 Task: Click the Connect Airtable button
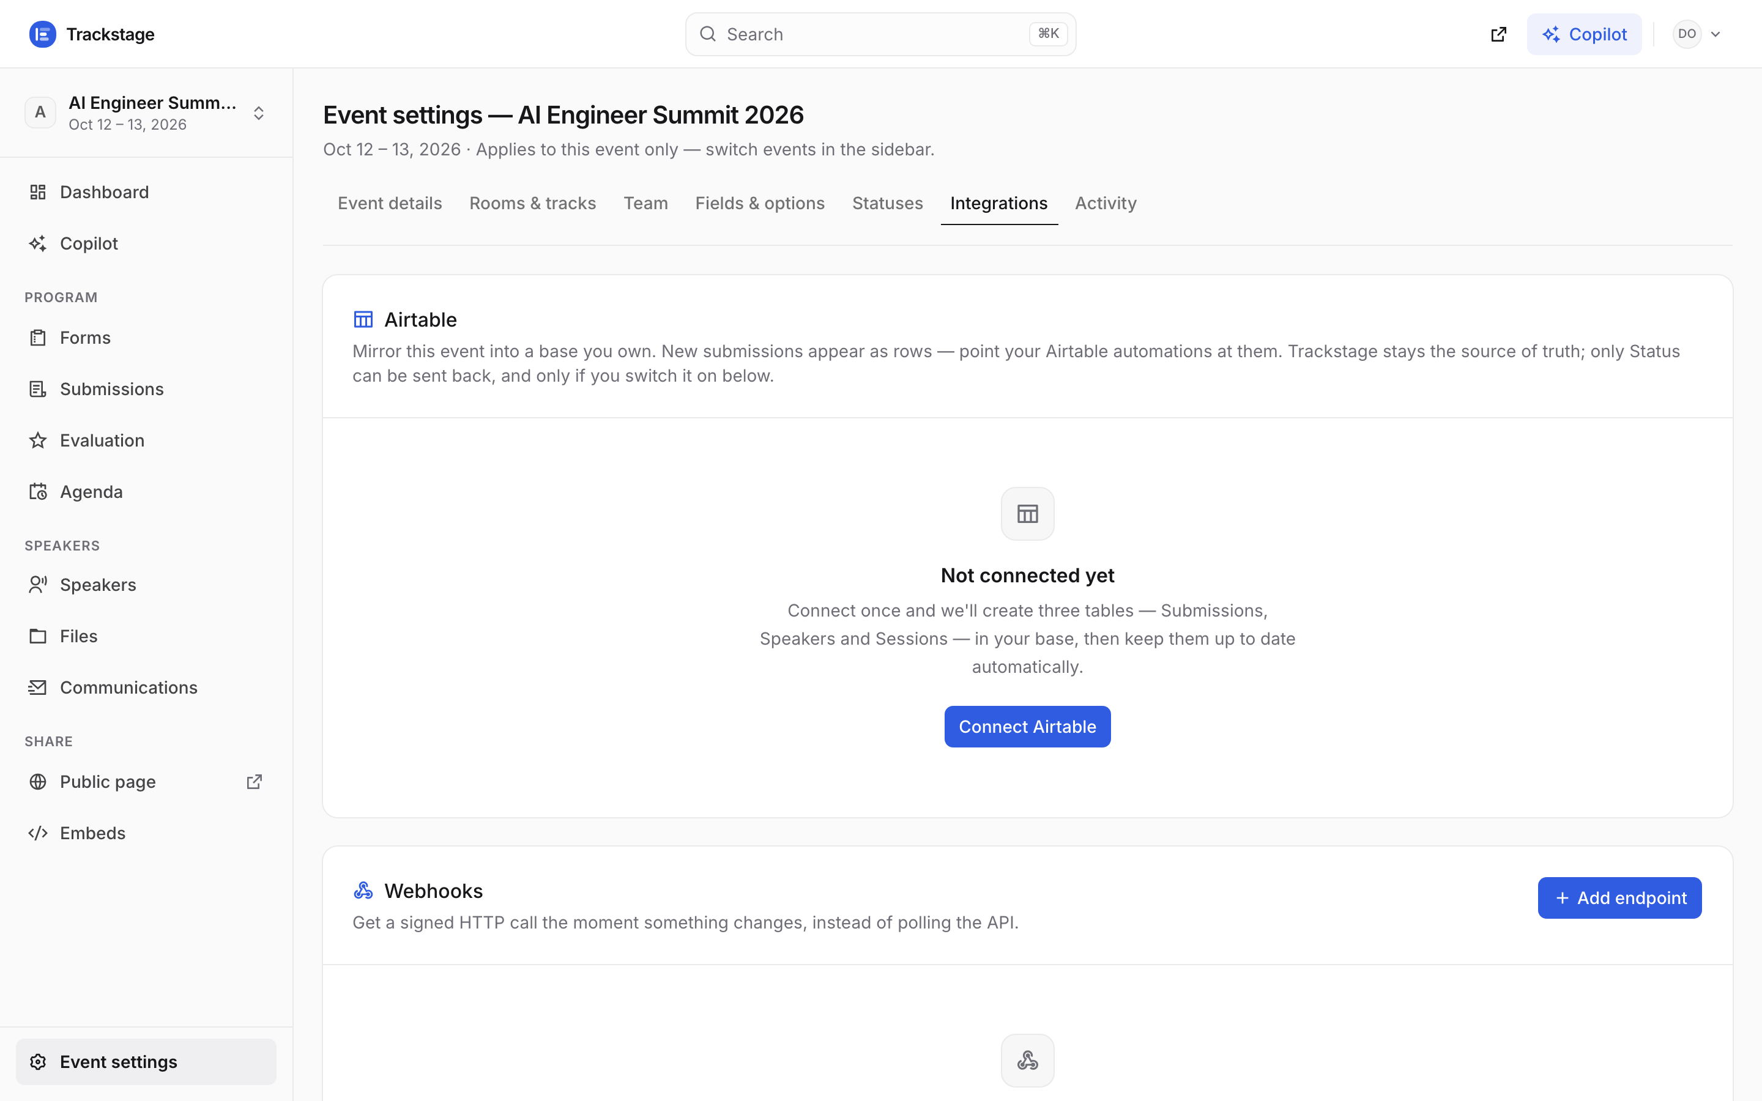click(1027, 727)
